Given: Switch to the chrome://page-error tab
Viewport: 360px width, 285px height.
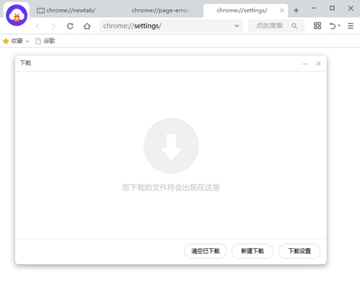Looking at the screenshot, I should [161, 10].
